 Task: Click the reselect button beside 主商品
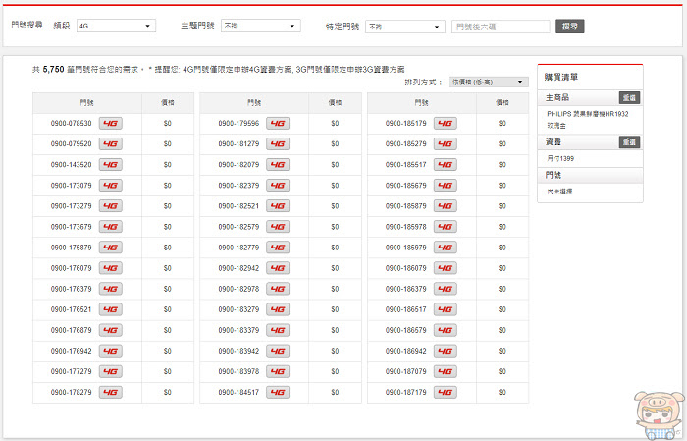pos(630,97)
